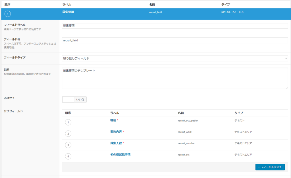
Task: Collapse the 募集要項 field header row
Action: [171, 14]
